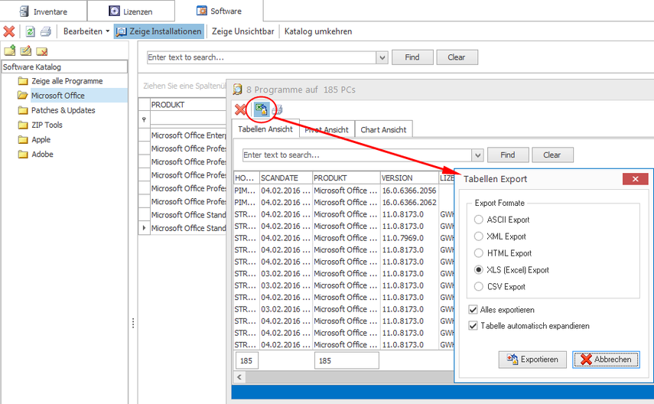Click the PRODUKT header in installations table
Viewport: 654px width, 404px height.
click(x=347, y=178)
